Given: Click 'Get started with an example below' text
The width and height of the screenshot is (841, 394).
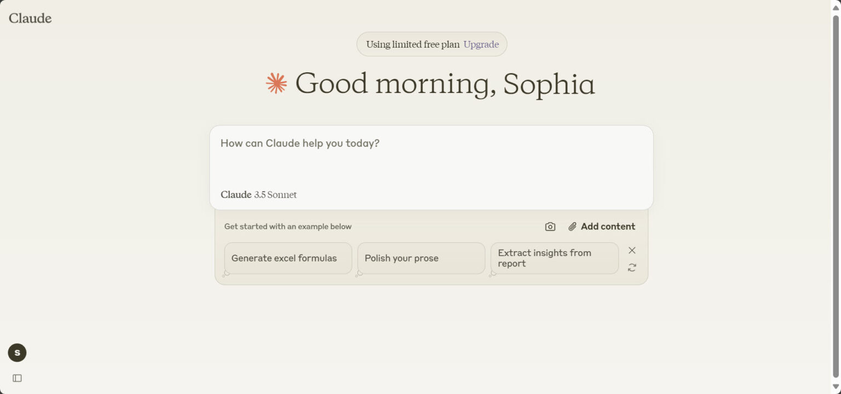Looking at the screenshot, I should tap(288, 226).
